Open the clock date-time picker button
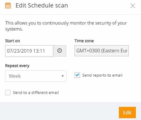Screen dimensions: 141x120 (60, 51)
